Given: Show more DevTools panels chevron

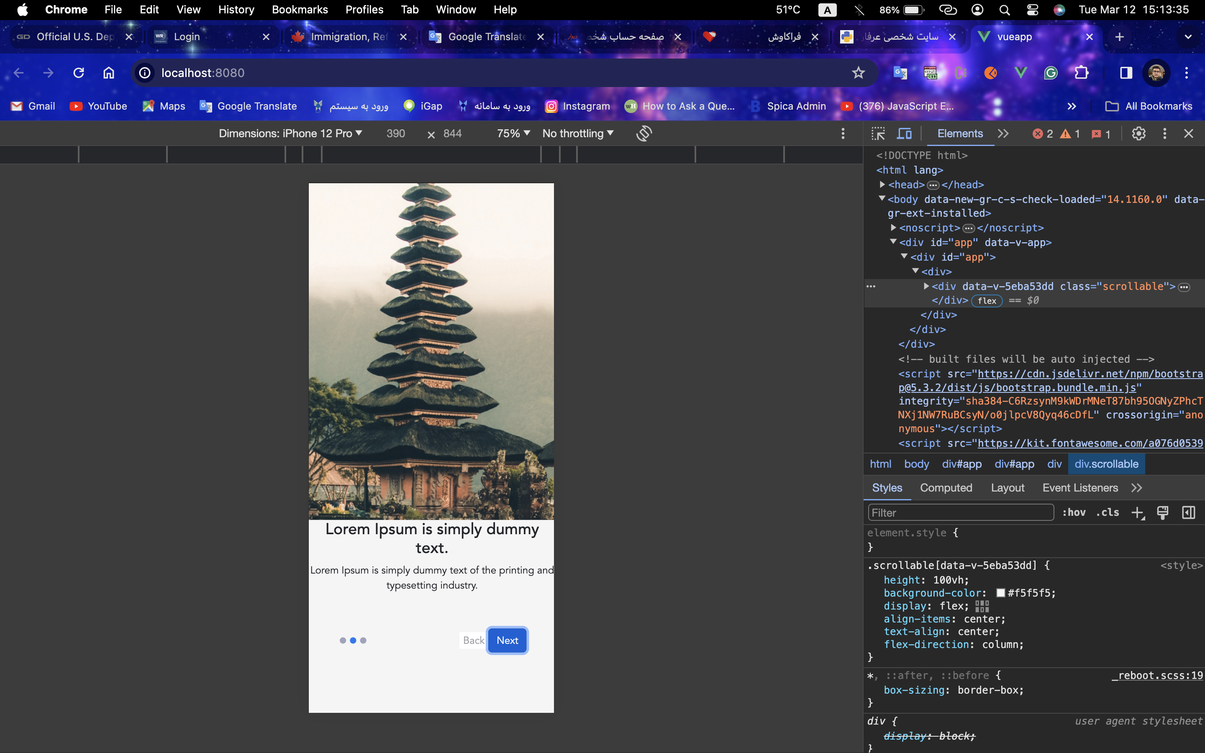Looking at the screenshot, I should [1003, 133].
